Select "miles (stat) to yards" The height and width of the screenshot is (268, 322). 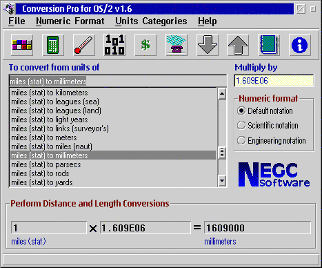[x=113, y=182]
